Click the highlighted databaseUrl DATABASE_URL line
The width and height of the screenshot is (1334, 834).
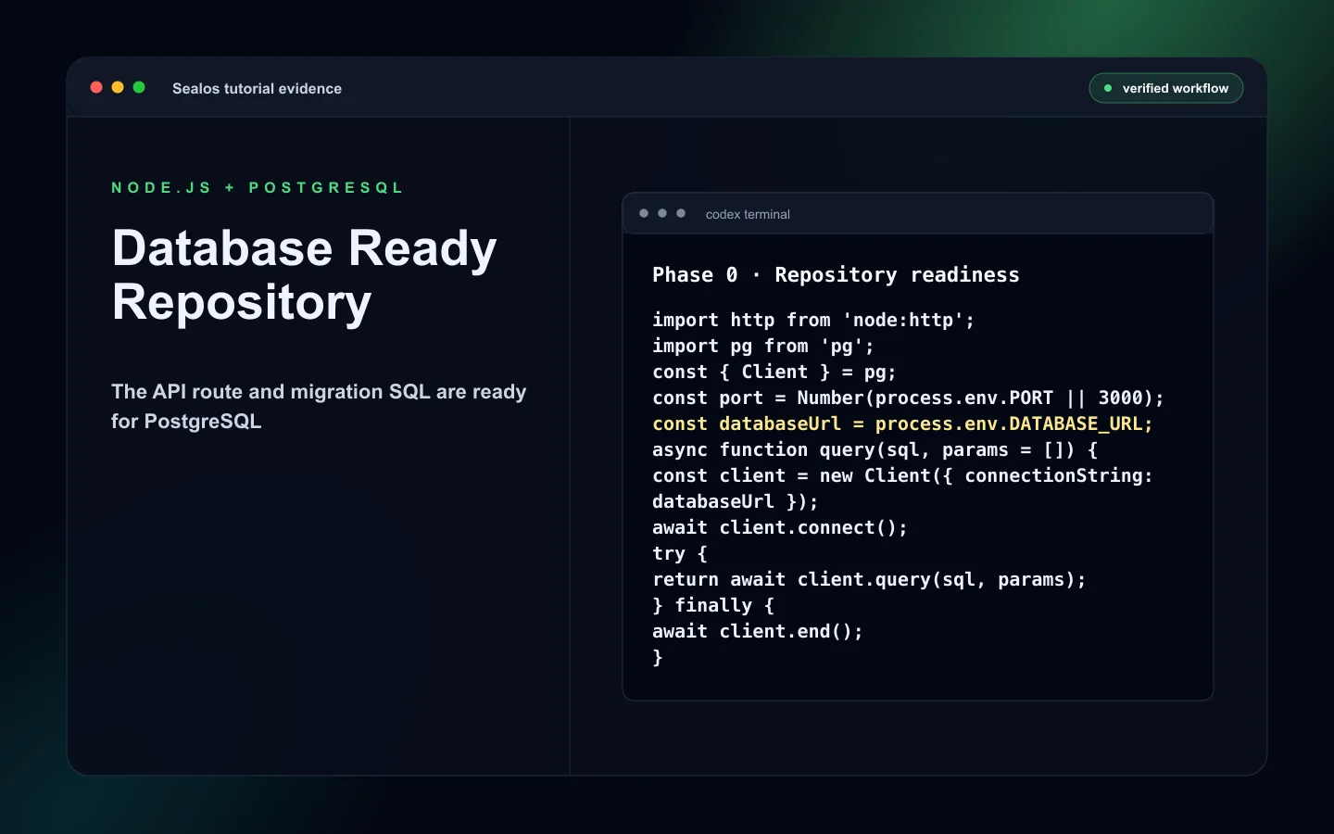click(x=902, y=423)
